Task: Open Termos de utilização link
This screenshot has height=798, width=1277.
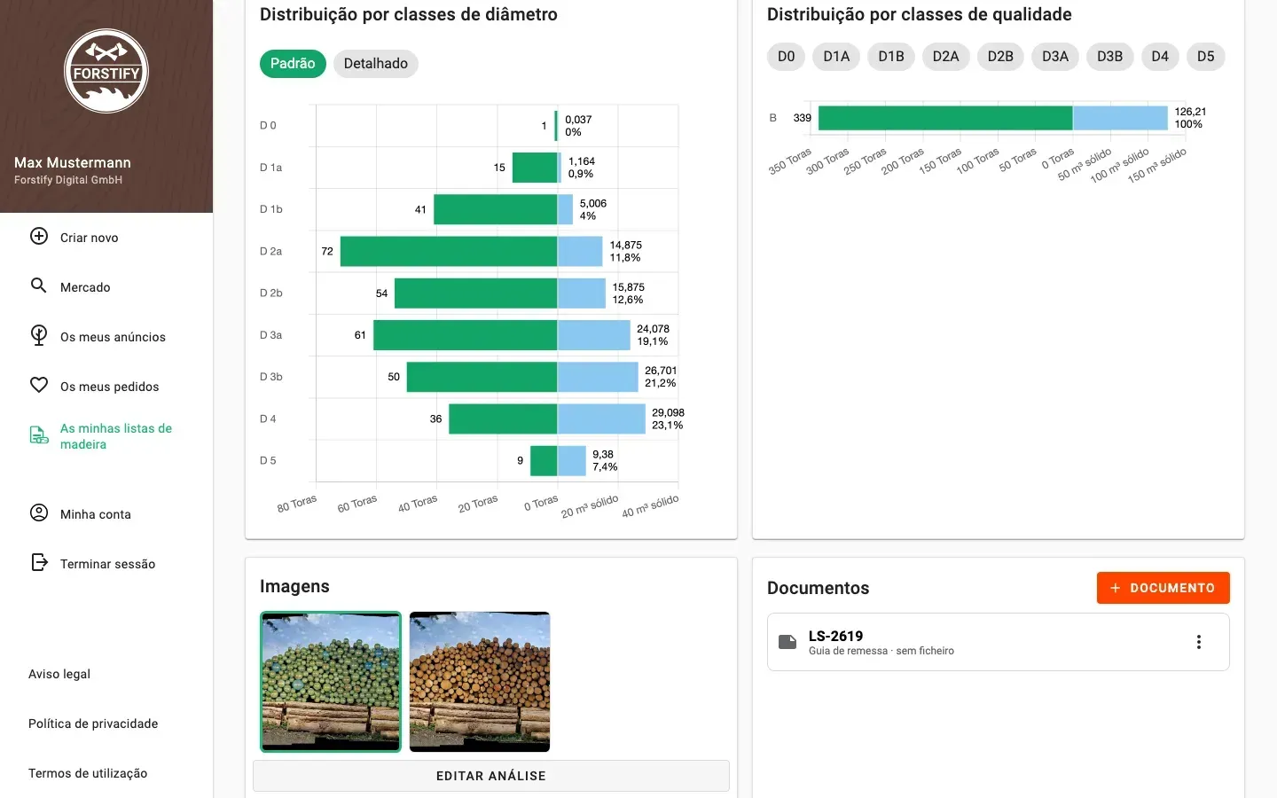Action: (88, 773)
